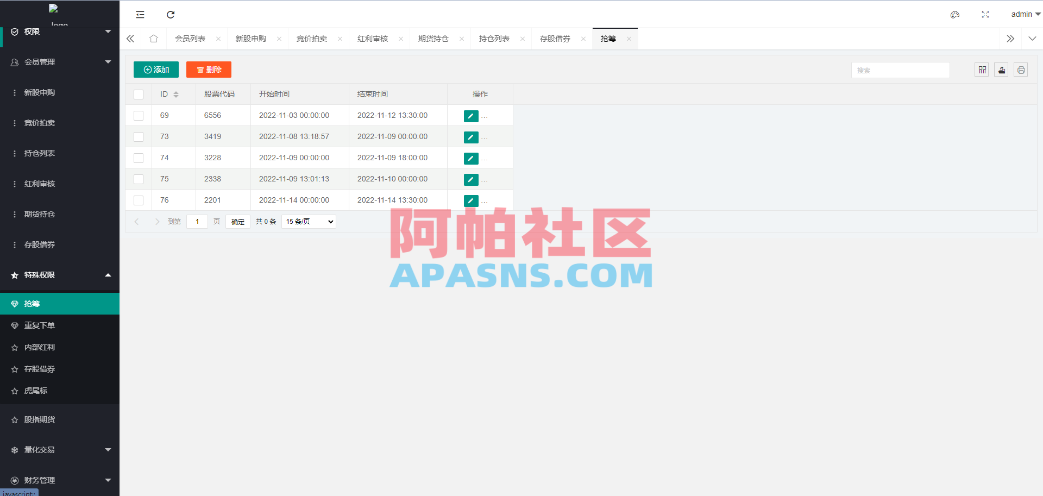
Task: Open the admin account dropdown
Action: tap(1025, 14)
